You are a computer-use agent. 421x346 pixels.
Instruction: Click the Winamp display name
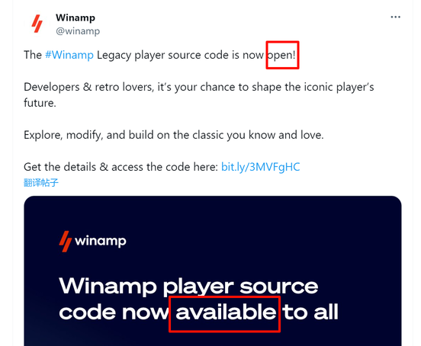76,18
